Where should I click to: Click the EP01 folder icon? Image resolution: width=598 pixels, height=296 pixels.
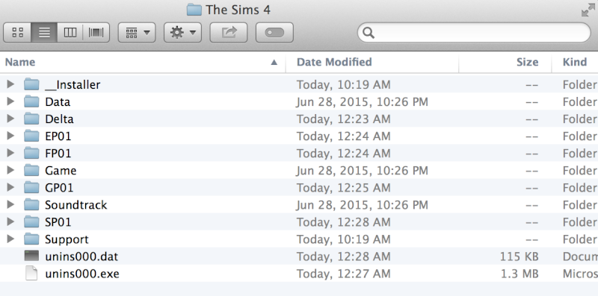31,136
